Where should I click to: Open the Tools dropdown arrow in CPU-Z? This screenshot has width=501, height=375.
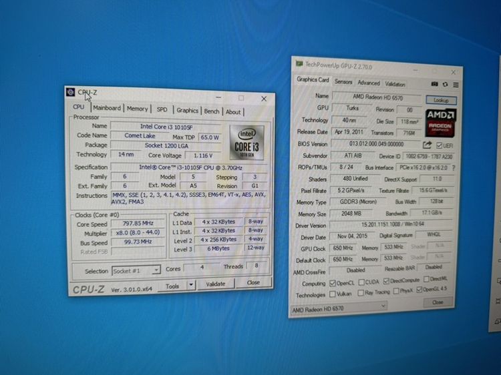191,285
